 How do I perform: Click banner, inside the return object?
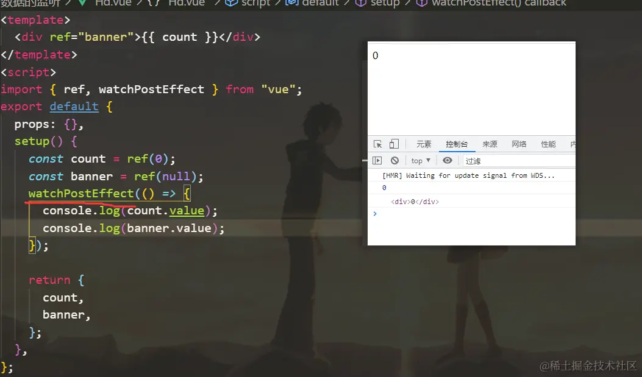tap(66, 315)
